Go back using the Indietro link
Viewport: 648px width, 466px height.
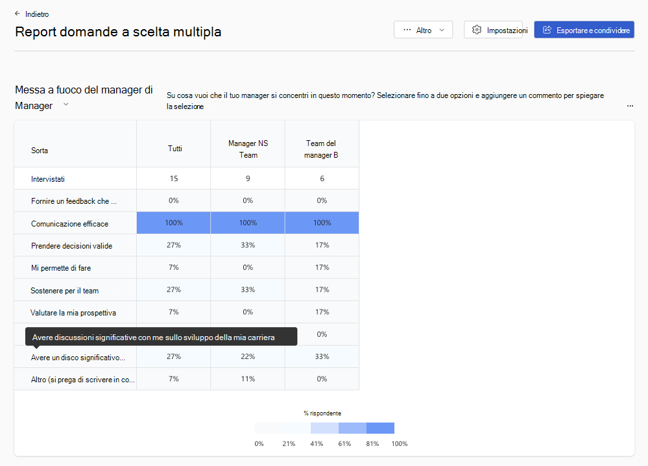pyautogui.click(x=37, y=14)
